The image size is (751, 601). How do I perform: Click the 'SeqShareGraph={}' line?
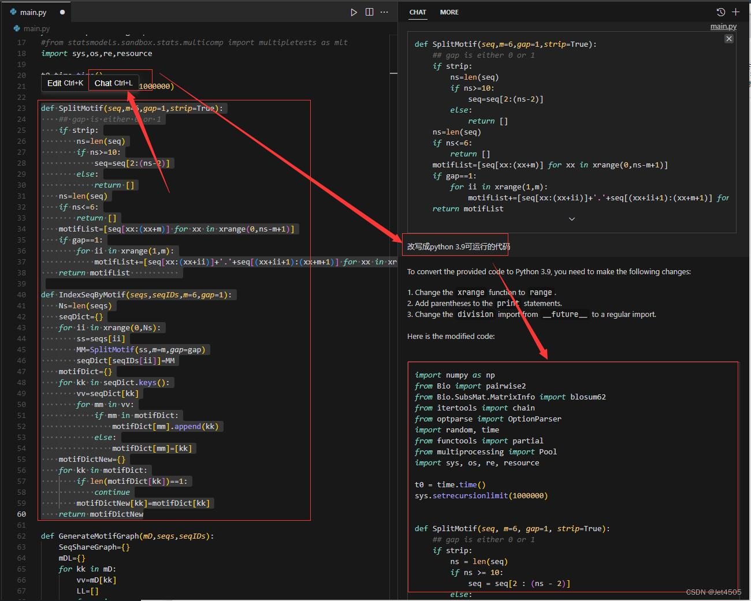tap(94, 547)
